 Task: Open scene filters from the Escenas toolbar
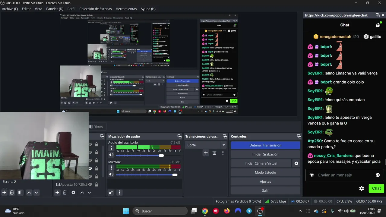[x=20, y=193]
